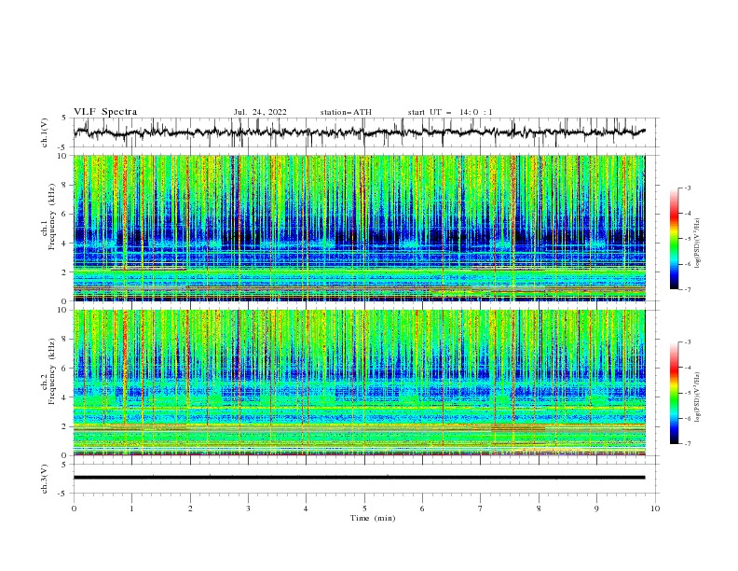Click the "start UT = 14:0 :1" label
This screenshot has height=571, width=738.
coord(450,112)
